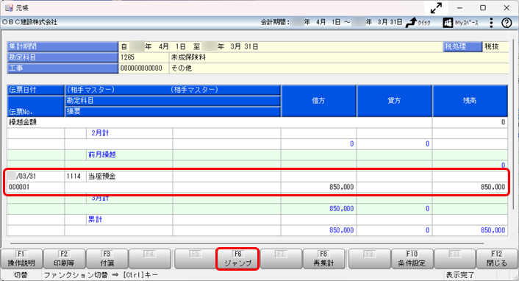519x281 pixels.
Task: Click the 繰越金額 row label
Action: 23,122
